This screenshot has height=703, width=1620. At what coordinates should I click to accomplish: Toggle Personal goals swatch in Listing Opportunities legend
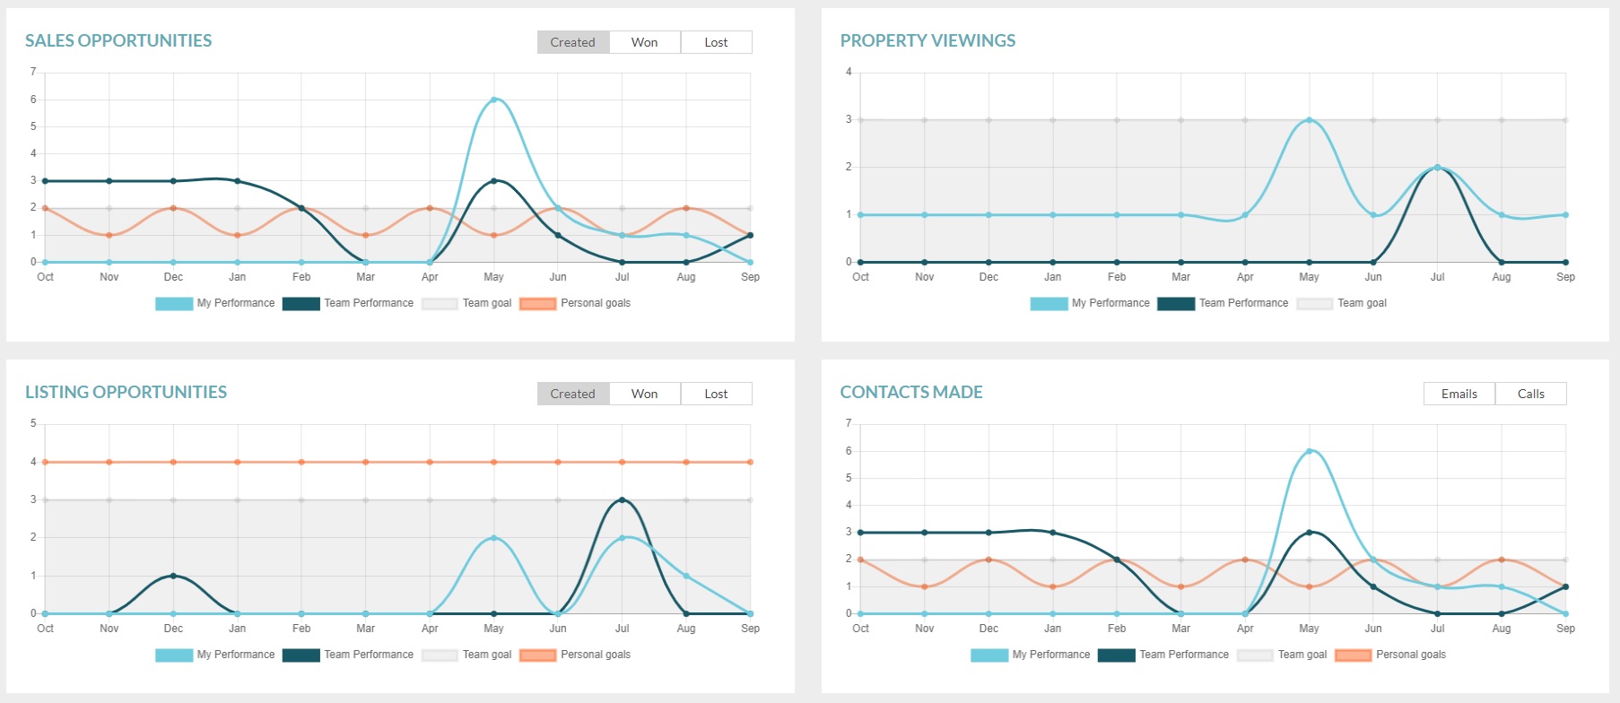(538, 655)
